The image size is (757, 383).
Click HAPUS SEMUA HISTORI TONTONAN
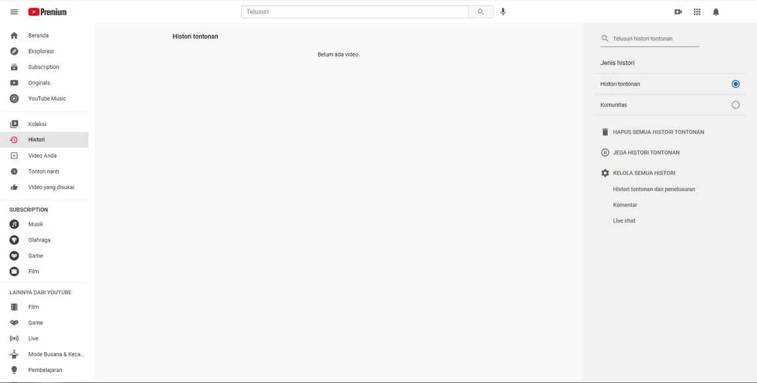tap(658, 131)
